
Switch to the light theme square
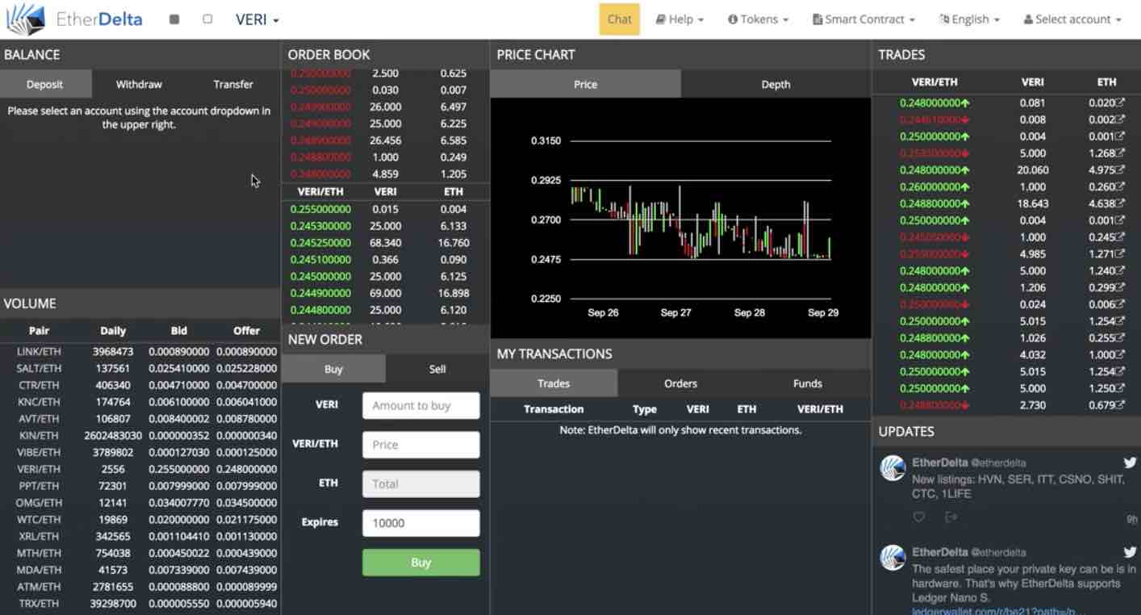click(207, 19)
